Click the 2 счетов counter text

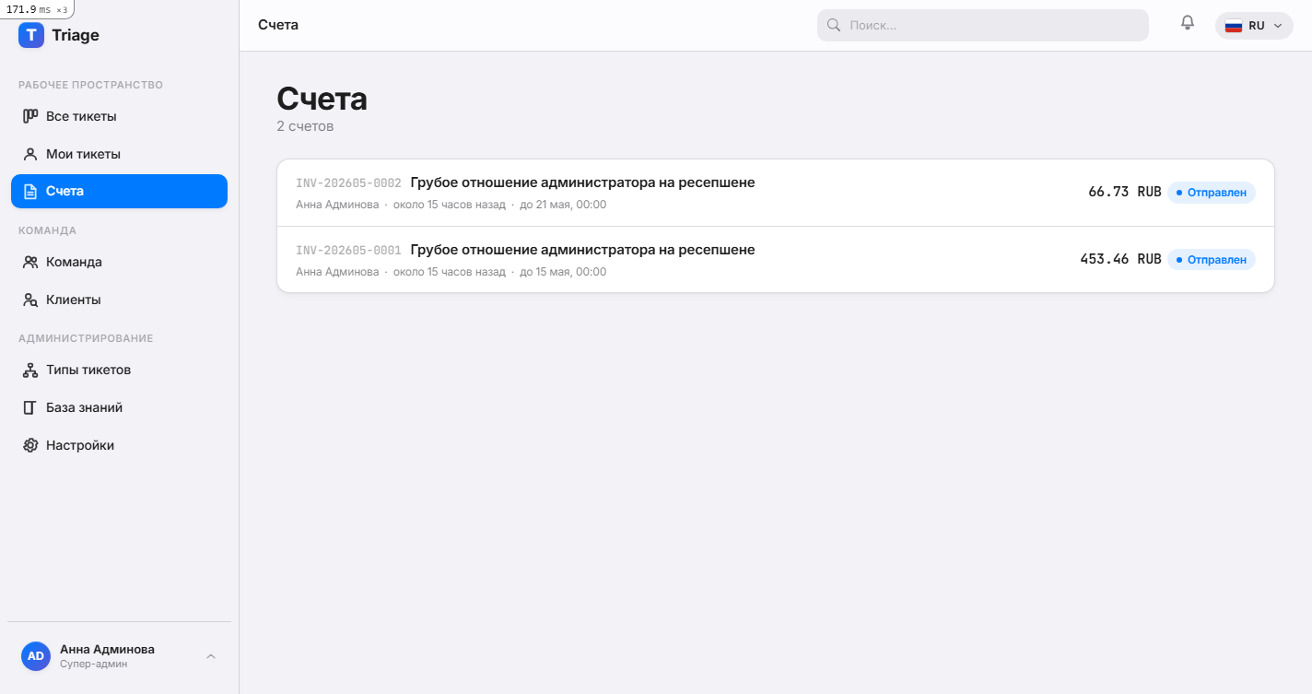[305, 126]
